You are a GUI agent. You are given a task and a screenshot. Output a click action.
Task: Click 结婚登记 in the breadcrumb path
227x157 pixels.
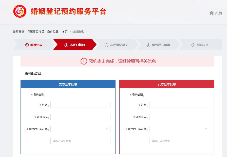78,32
